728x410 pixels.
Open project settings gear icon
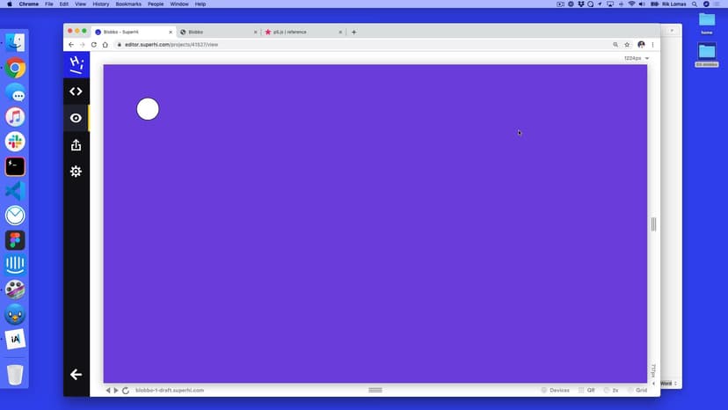click(76, 172)
